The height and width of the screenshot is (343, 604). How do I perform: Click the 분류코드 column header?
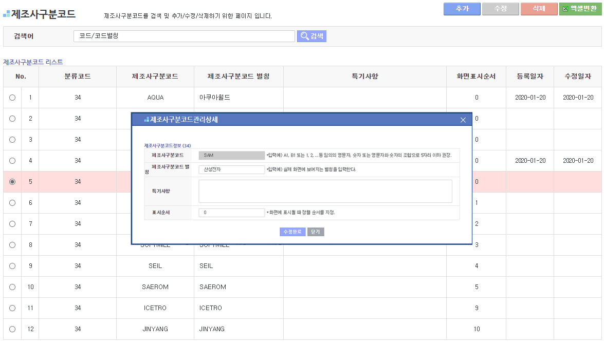(x=78, y=77)
